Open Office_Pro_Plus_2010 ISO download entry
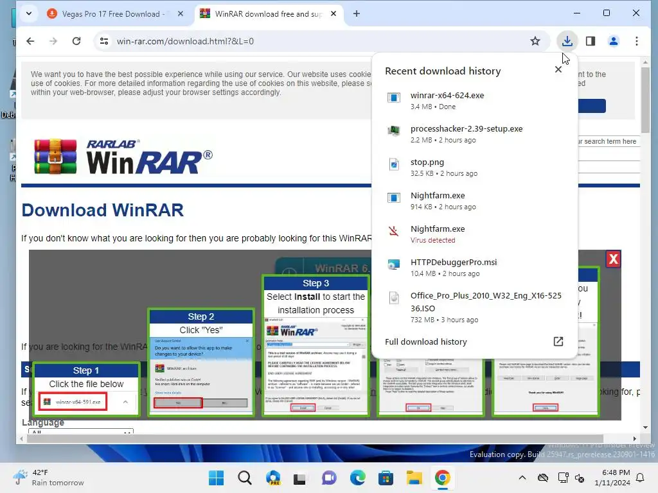The image size is (658, 493). click(474, 307)
